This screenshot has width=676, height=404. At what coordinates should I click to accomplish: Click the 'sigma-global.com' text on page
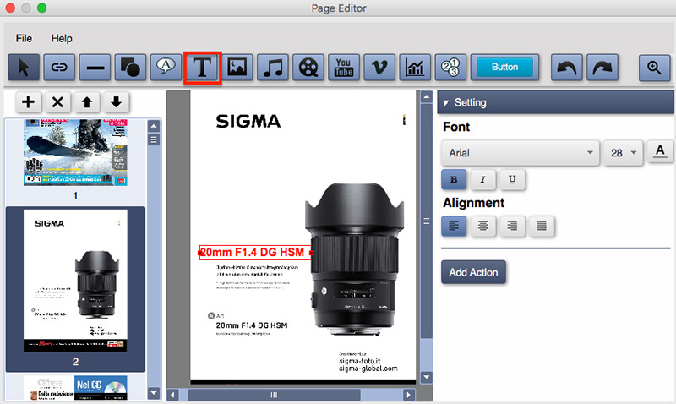368,369
